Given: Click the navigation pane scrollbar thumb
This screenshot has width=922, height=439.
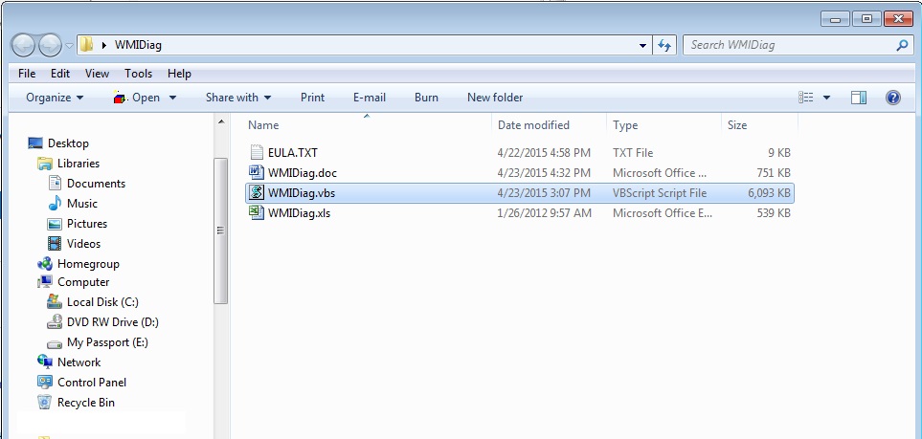Looking at the screenshot, I should click(221, 230).
